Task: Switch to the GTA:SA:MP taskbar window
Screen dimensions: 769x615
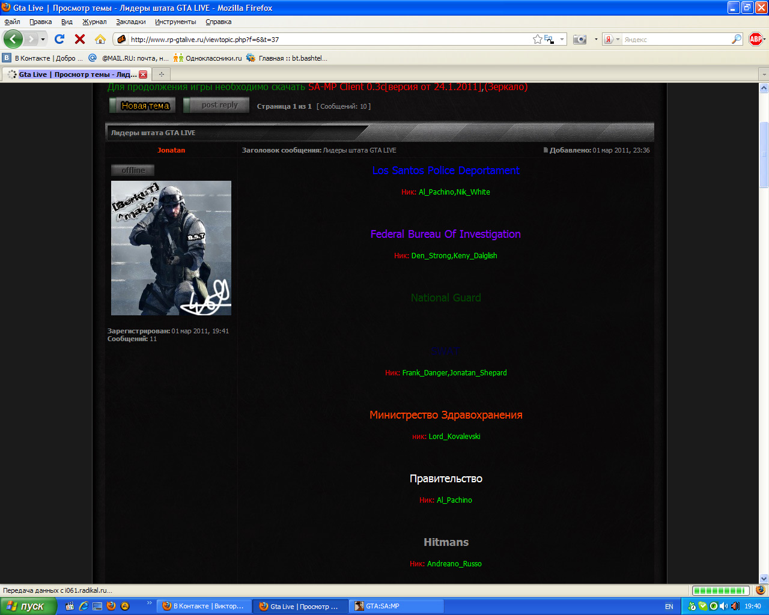Action: coord(397,606)
